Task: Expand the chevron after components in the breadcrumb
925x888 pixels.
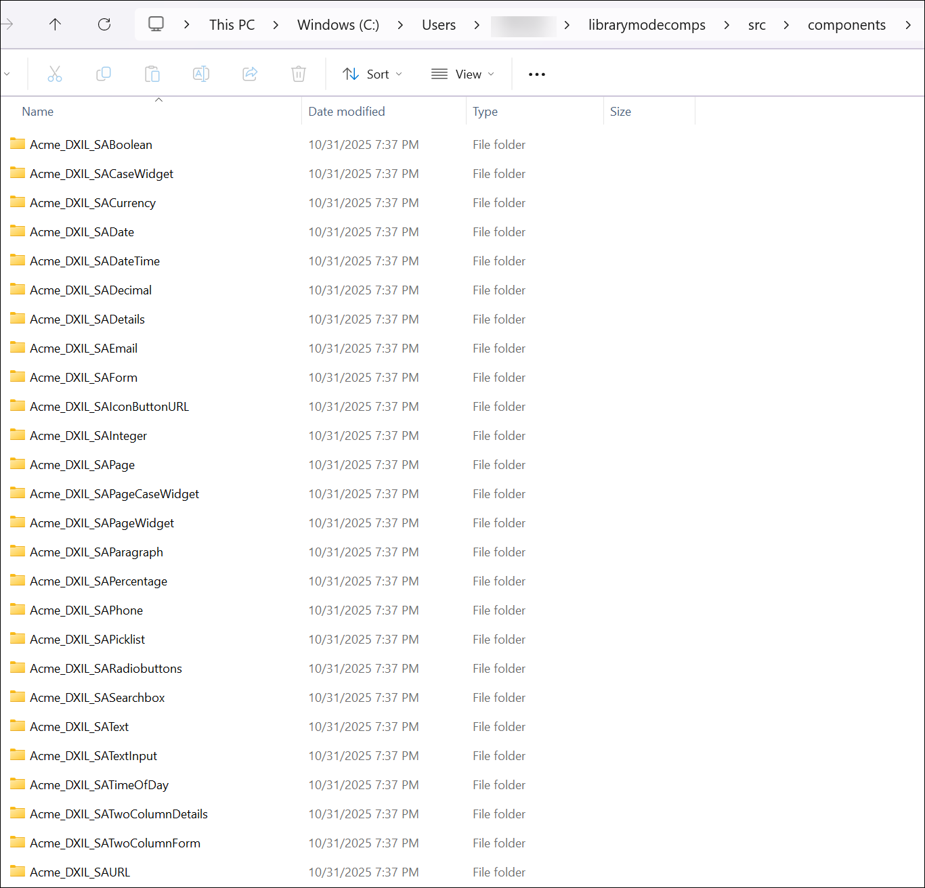Action: coord(910,24)
